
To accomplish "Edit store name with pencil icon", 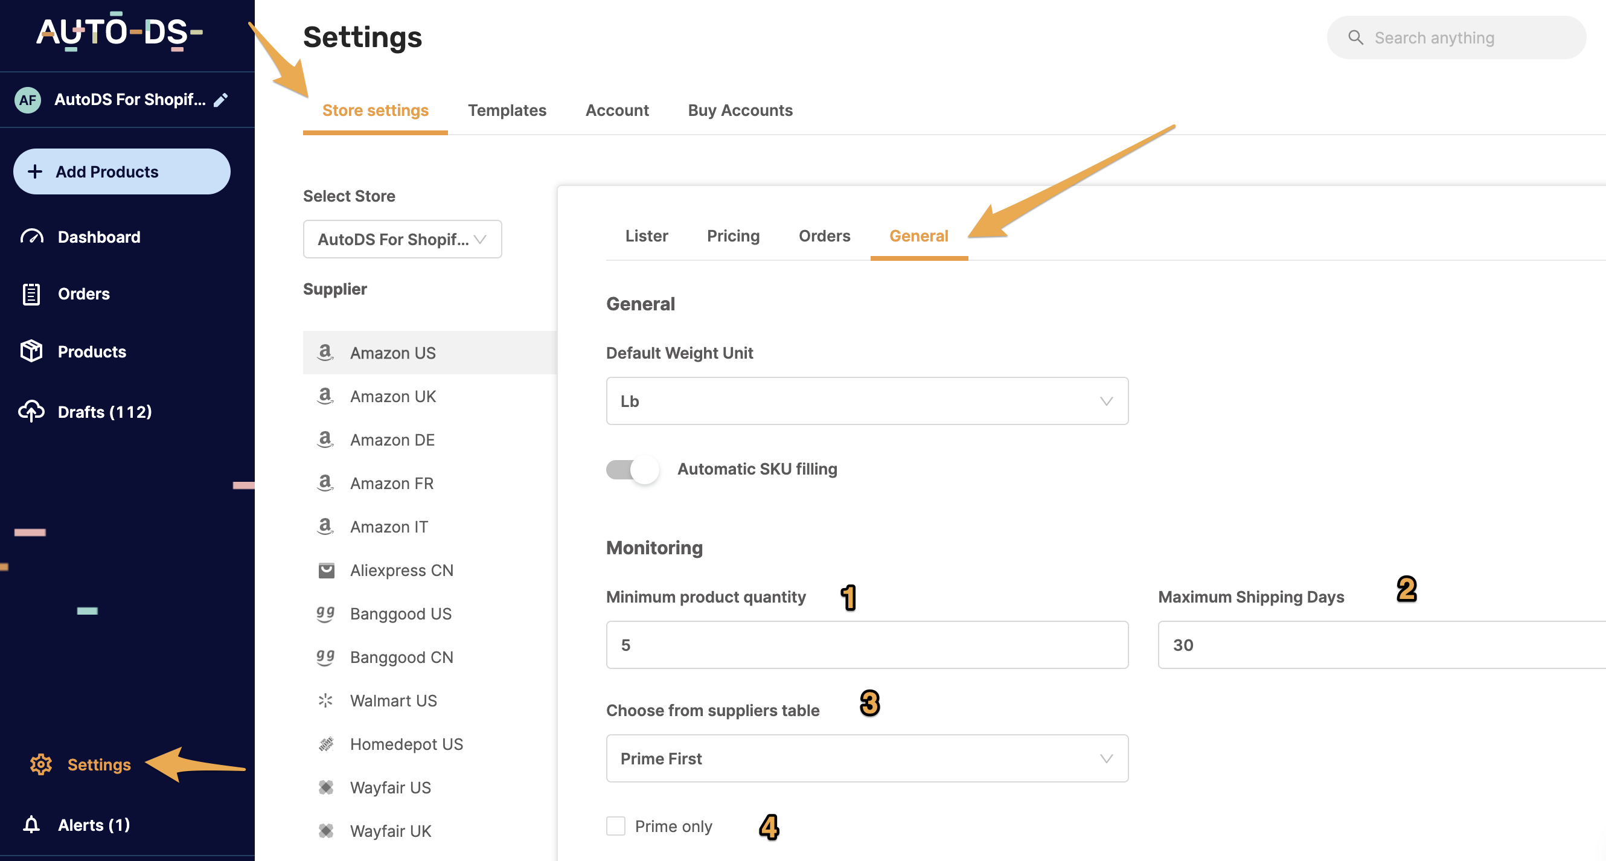I will (x=221, y=100).
